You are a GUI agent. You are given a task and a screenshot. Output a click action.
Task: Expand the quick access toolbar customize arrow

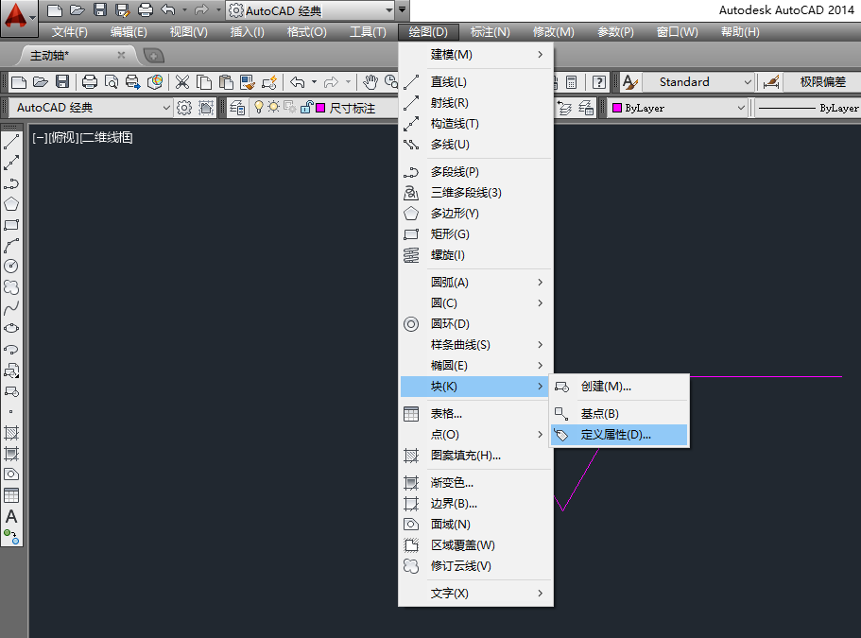tap(403, 9)
